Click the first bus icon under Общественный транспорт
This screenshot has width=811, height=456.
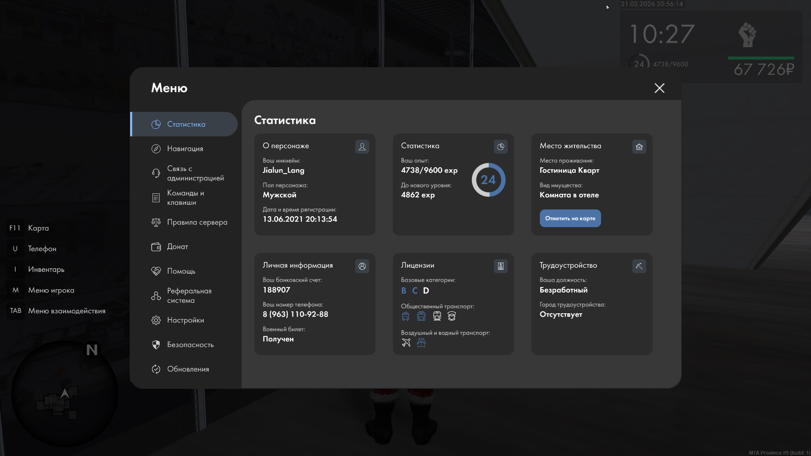405,316
